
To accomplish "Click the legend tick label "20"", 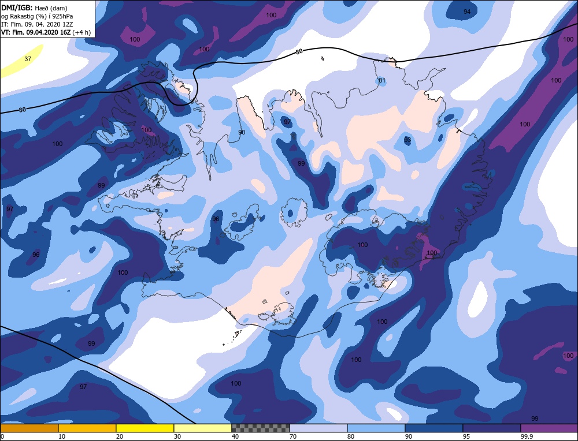I will click(x=119, y=436).
